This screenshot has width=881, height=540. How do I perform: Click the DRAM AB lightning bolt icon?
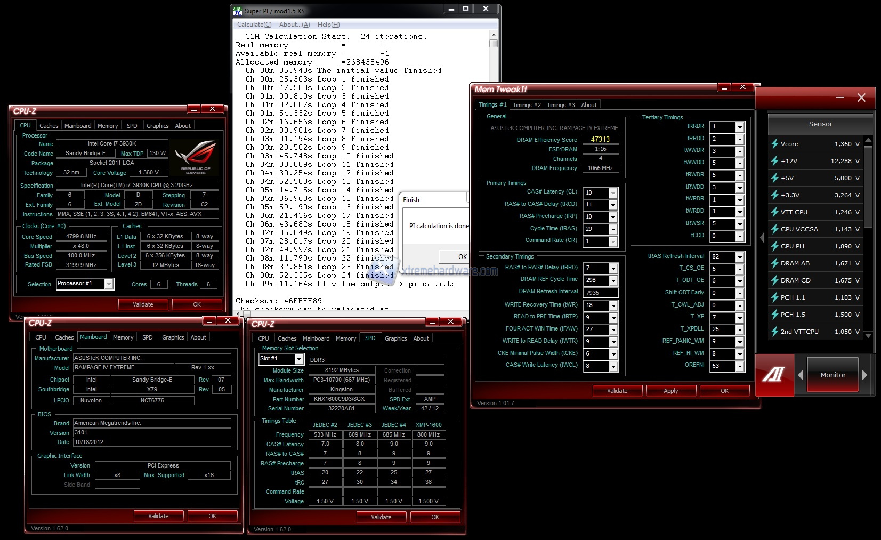click(x=774, y=263)
